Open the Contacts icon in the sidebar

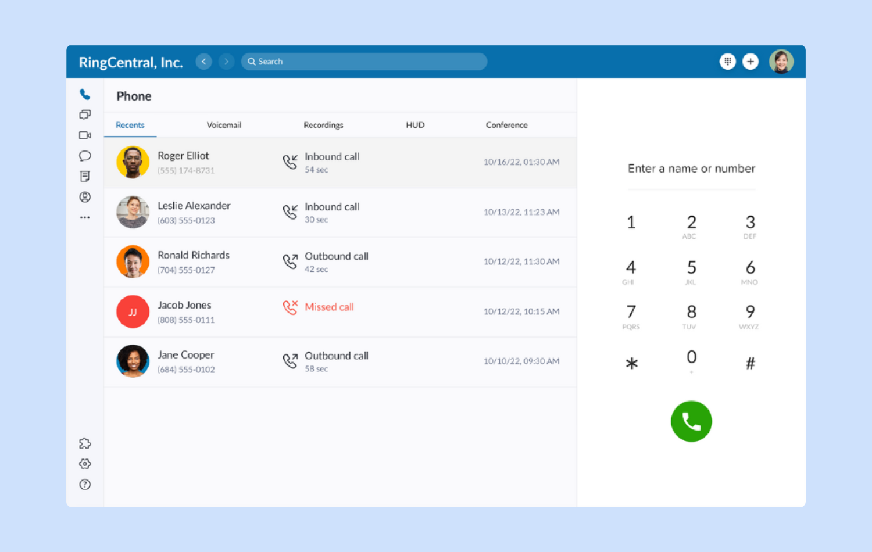[85, 197]
